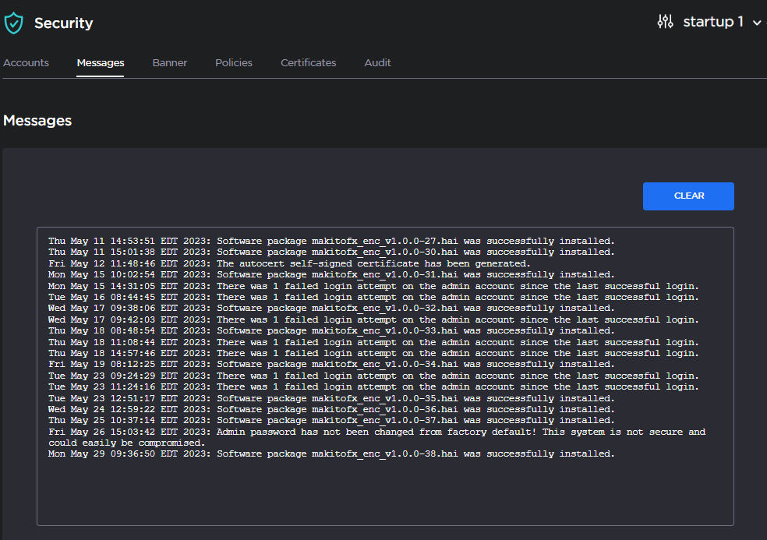
Task: Select the May 16 failed login entry
Action: click(373, 297)
